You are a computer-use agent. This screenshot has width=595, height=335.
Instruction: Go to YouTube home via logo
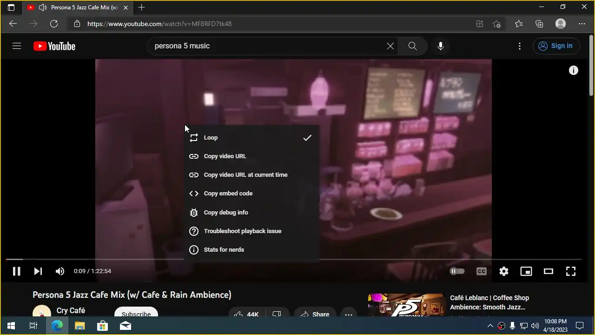pos(54,46)
